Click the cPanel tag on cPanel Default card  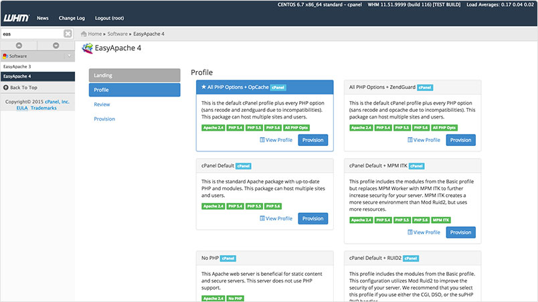(x=244, y=166)
